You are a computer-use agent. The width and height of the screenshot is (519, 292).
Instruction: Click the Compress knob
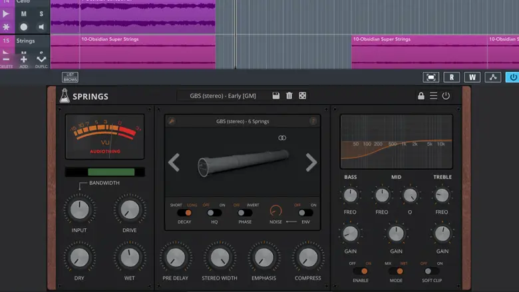[307, 258]
